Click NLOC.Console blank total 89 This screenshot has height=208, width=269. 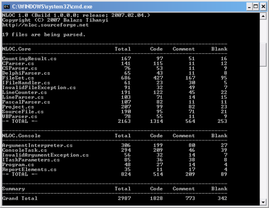(224, 174)
